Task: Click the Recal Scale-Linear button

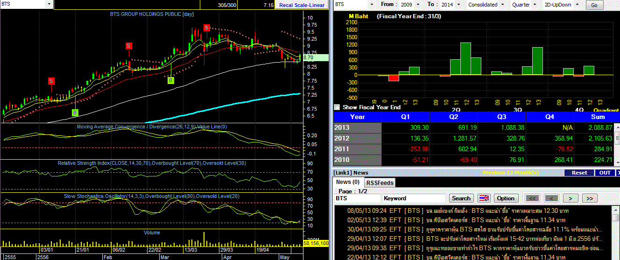Action: point(302,5)
